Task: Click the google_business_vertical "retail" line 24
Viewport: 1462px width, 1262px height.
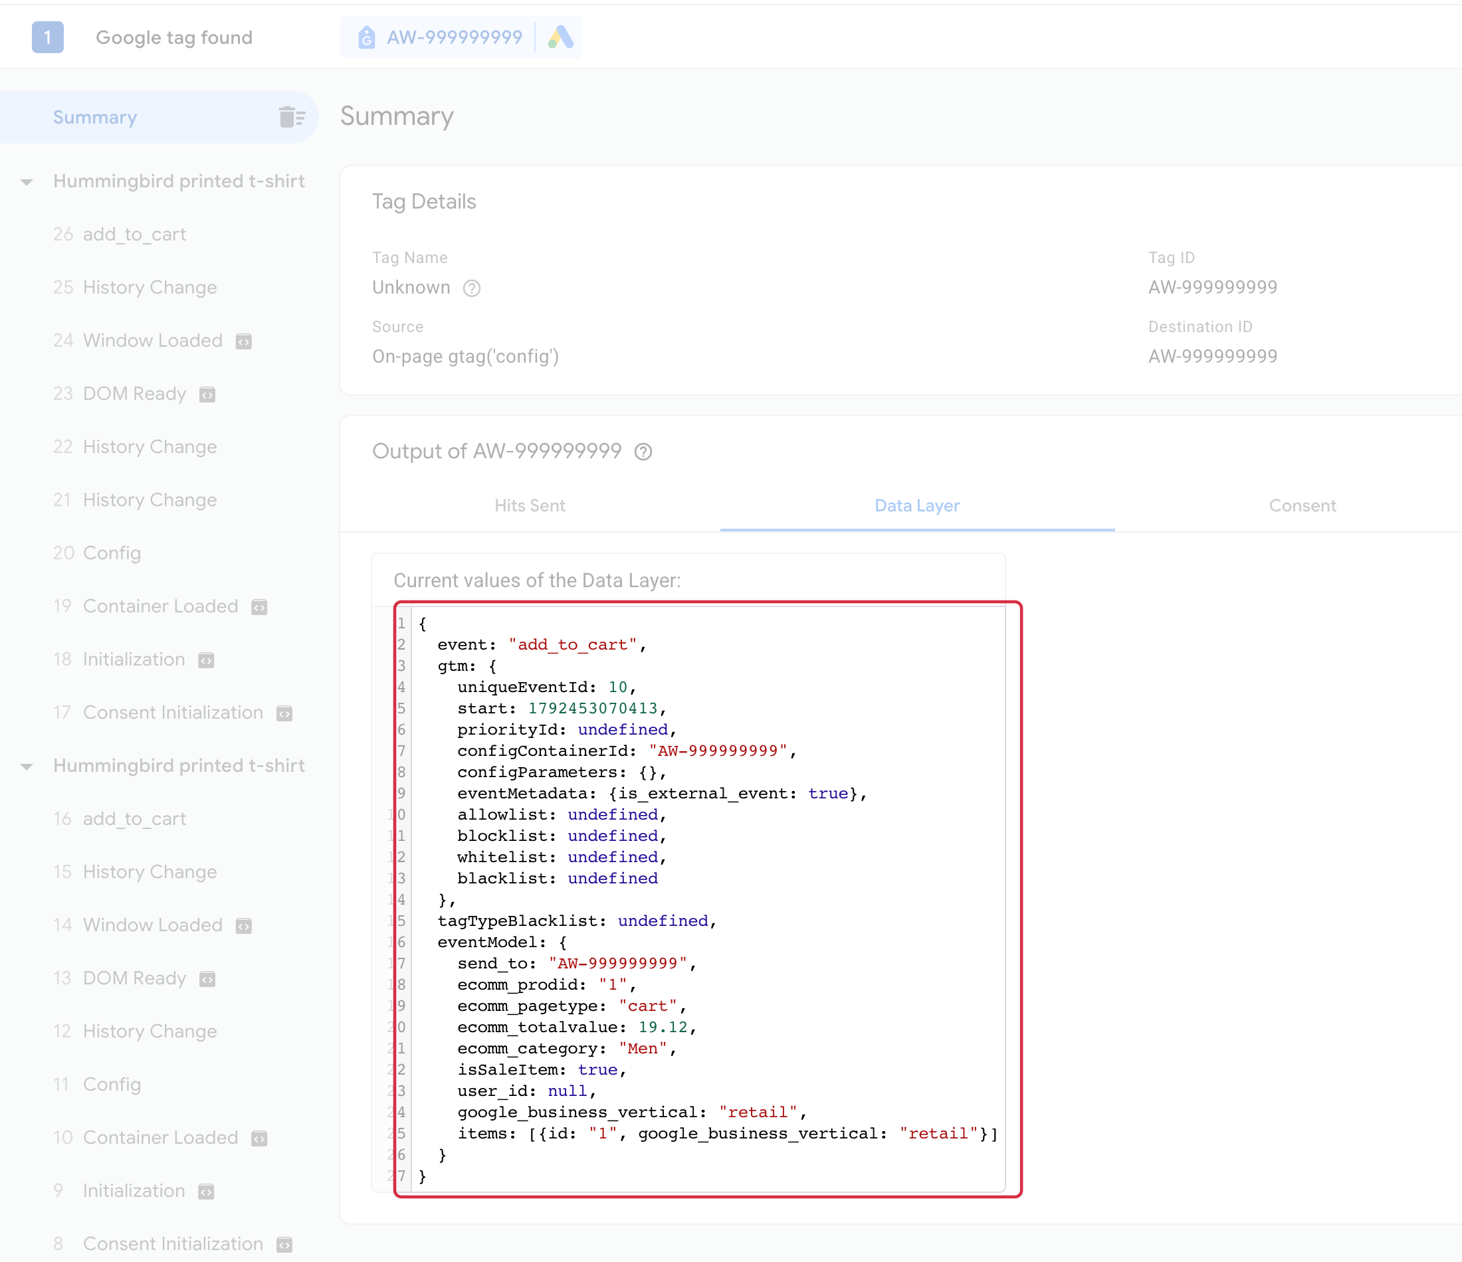Action: [631, 1113]
